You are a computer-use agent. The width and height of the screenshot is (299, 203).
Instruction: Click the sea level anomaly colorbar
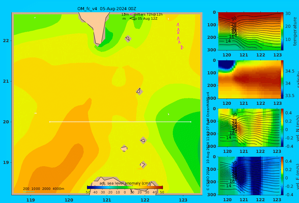tap(125, 187)
